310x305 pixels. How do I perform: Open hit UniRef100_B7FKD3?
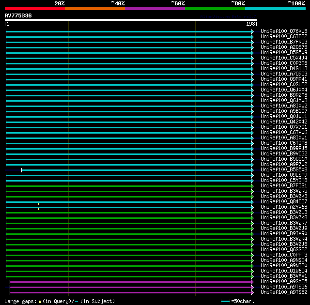[x=284, y=42]
